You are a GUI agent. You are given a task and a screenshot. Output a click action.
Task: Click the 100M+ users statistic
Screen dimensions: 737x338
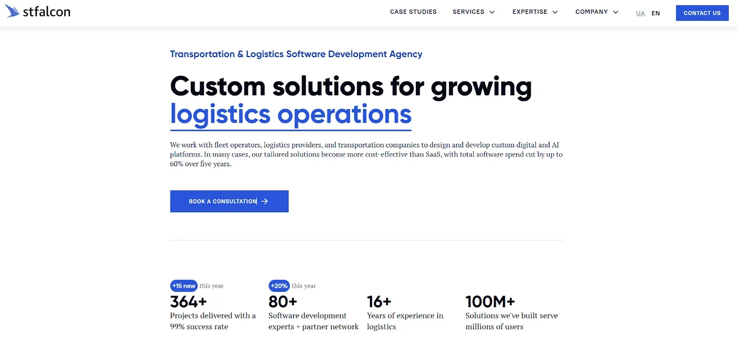(490, 302)
